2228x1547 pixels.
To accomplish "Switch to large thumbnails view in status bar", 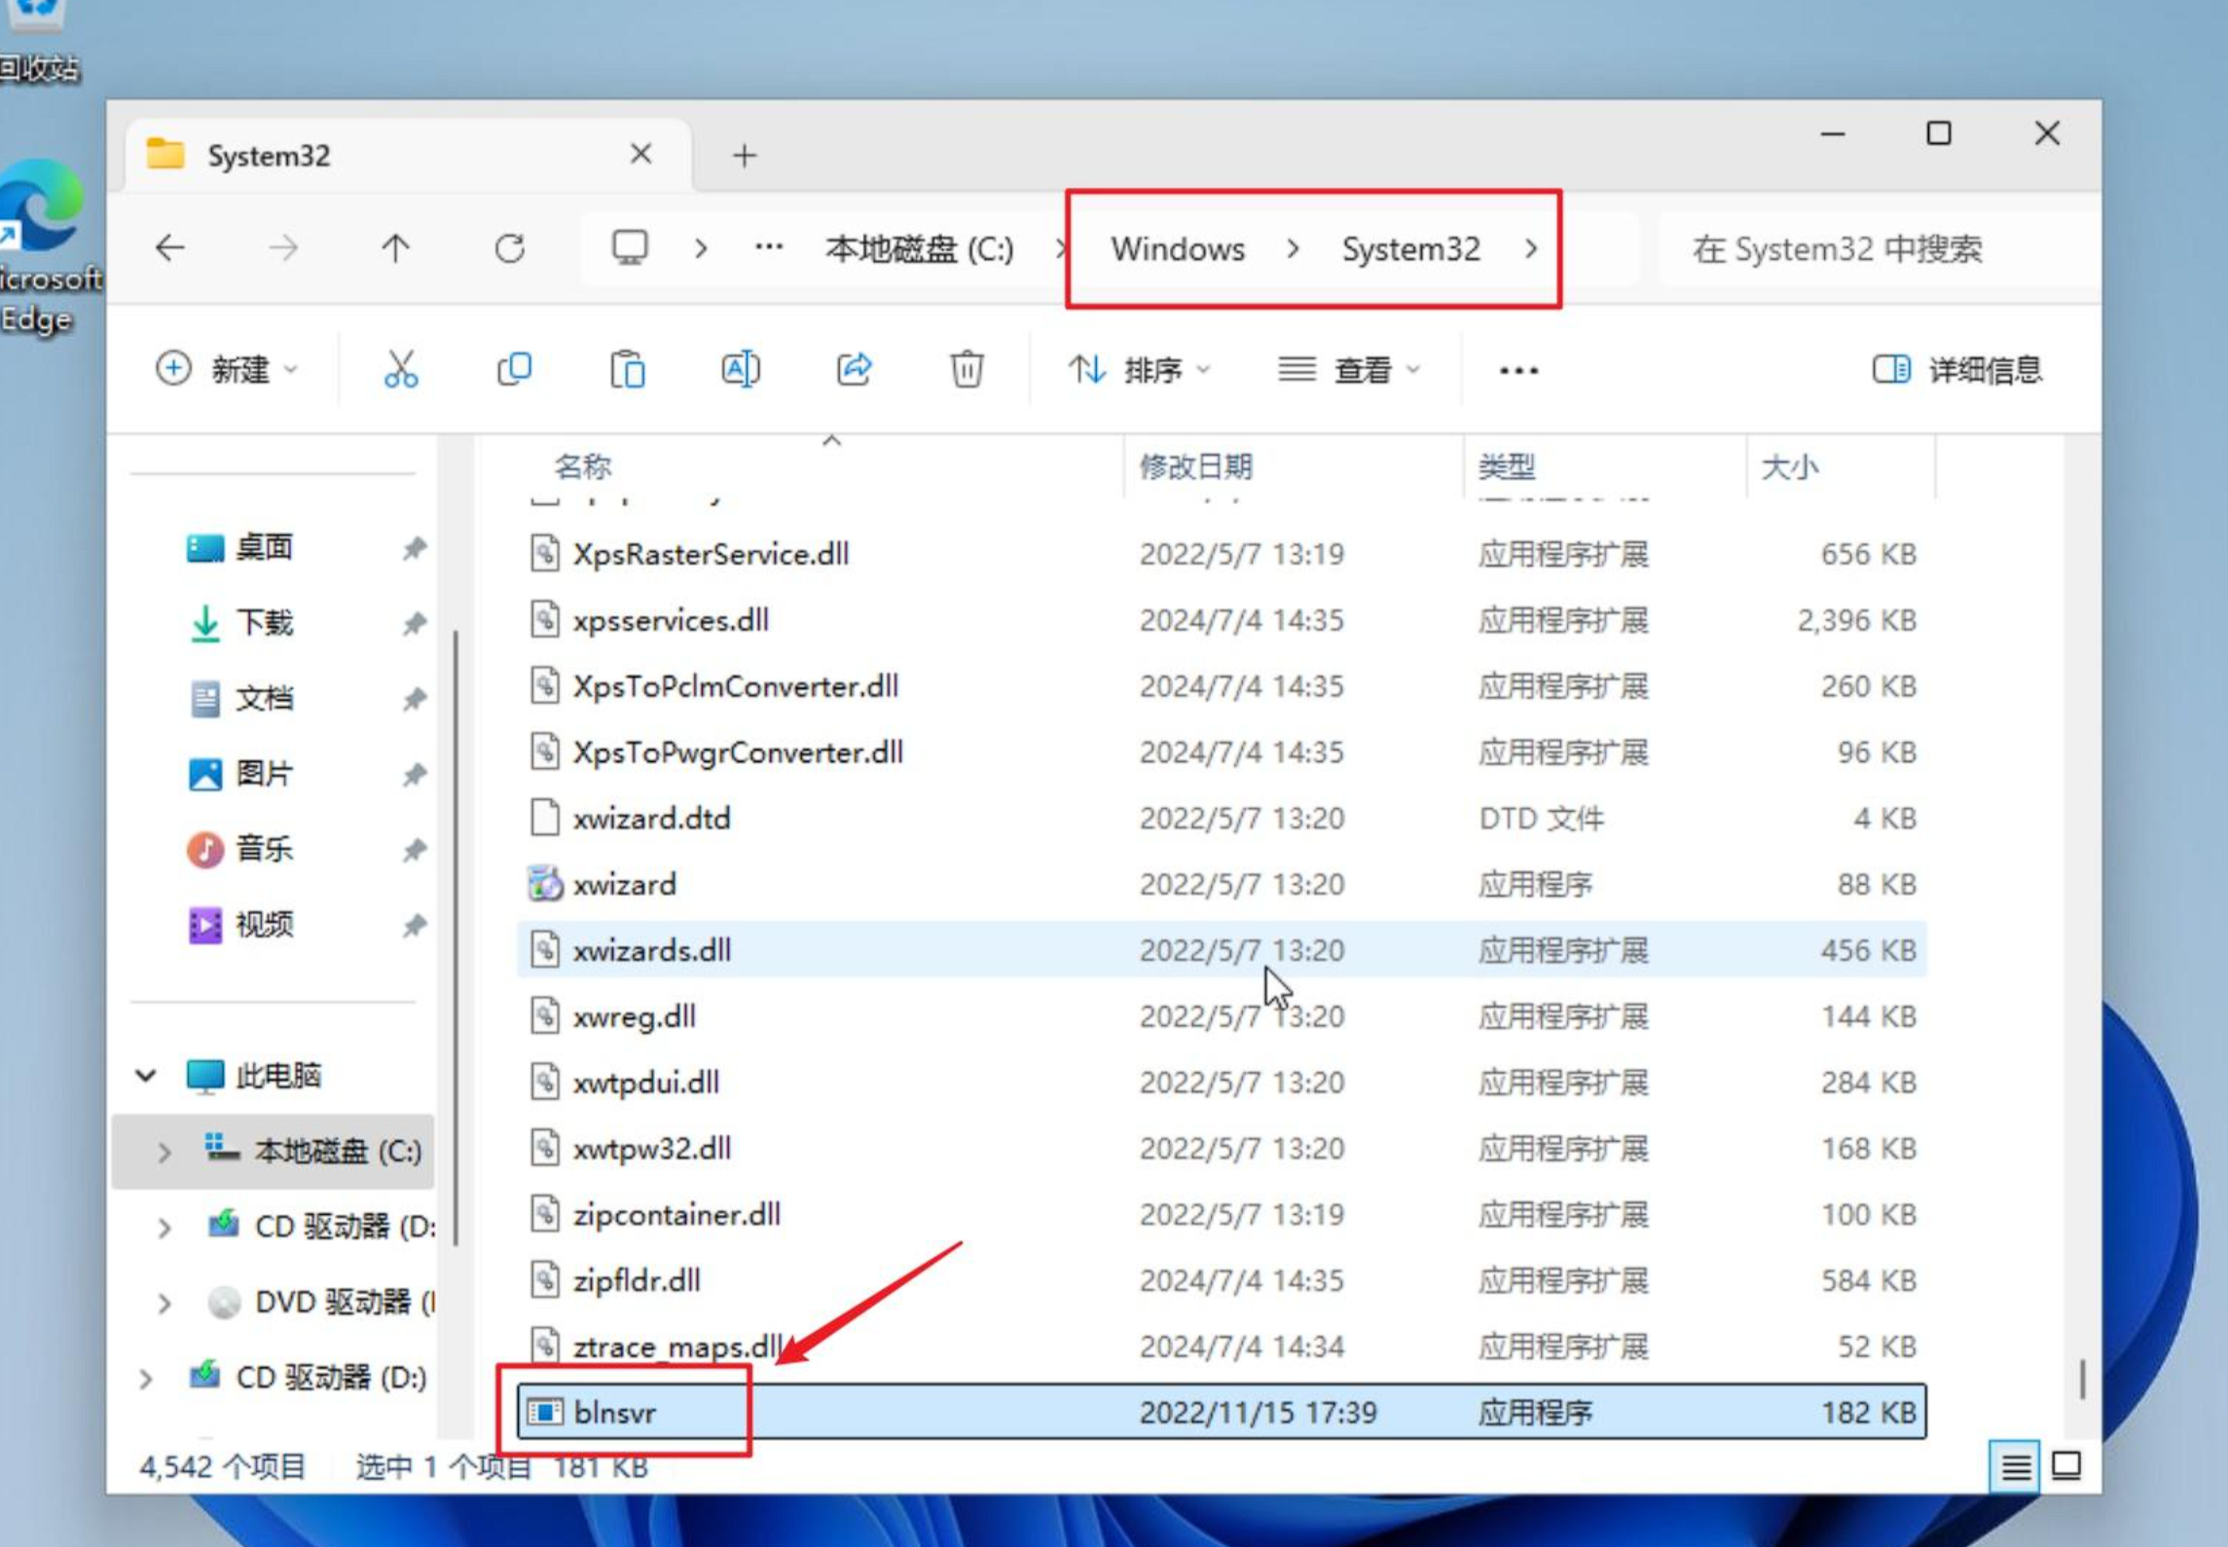I will 2066,1466.
